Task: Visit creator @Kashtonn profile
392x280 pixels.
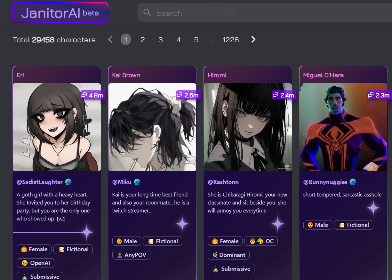Action: (223, 182)
